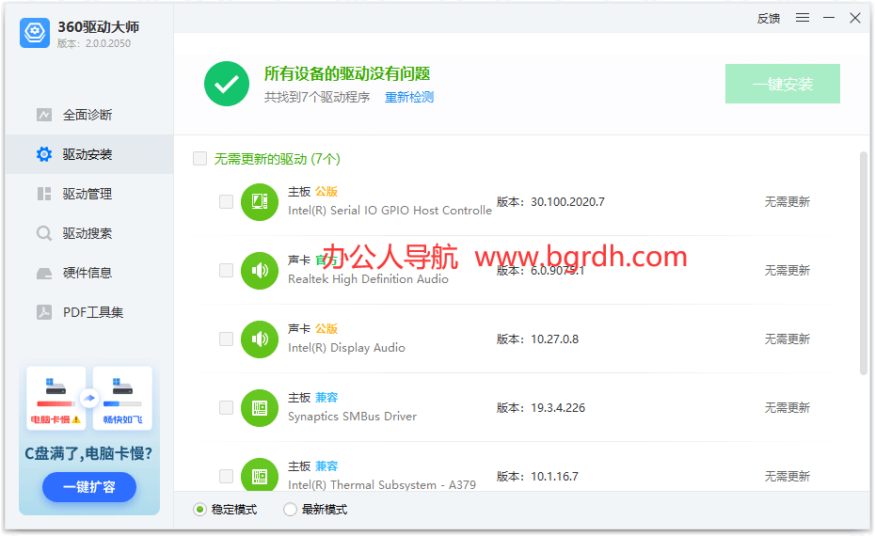Image resolution: width=875 pixels, height=536 pixels.
Task: Go to 硬件信息 in the sidebar
Action: click(x=87, y=273)
